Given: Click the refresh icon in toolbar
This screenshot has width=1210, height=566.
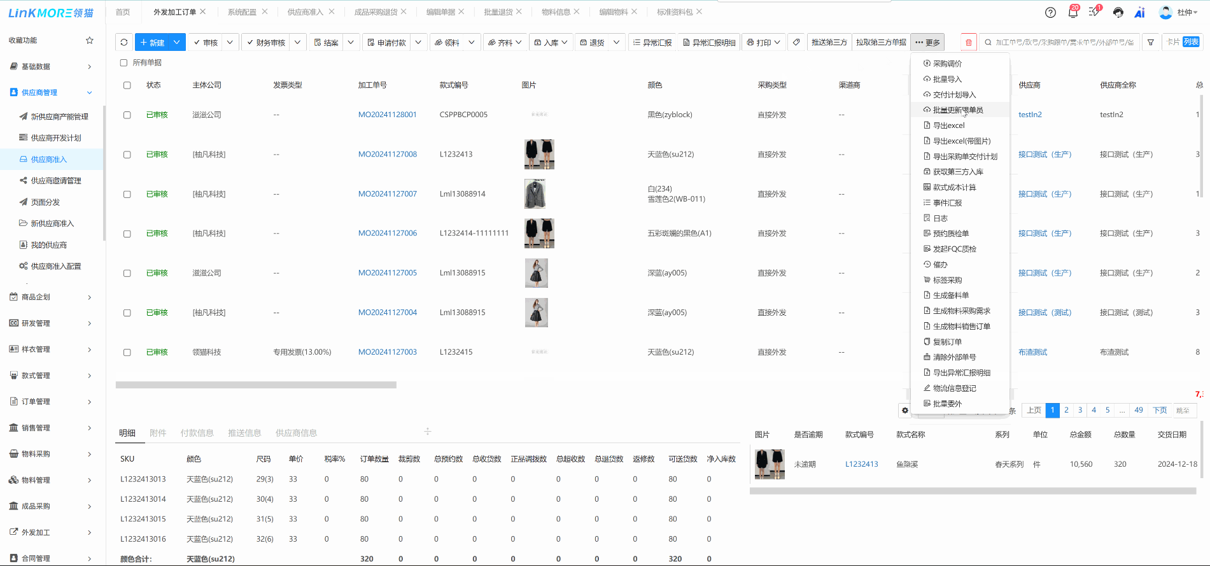Looking at the screenshot, I should point(124,42).
